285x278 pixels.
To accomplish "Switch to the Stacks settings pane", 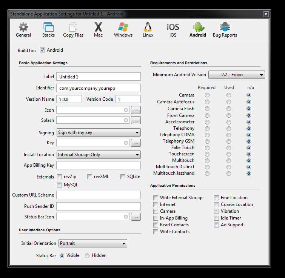I will pos(48,30).
